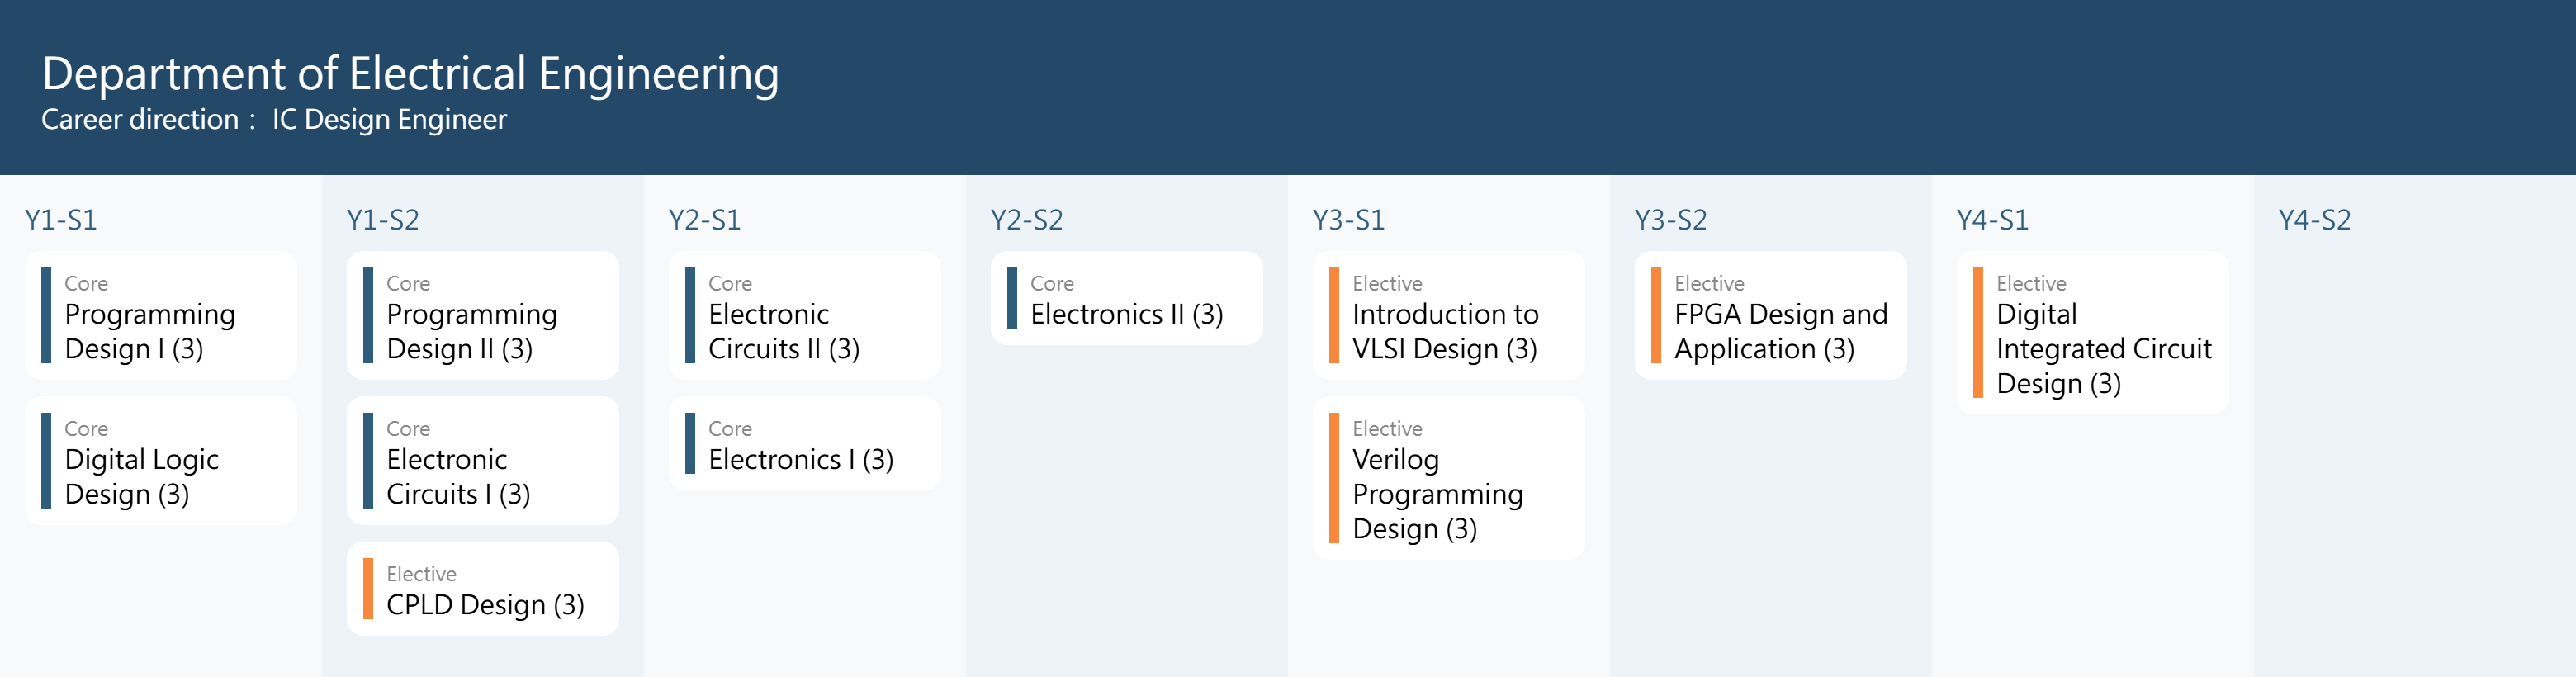The image size is (2576, 677).
Task: Select the Introduction to VLSI Design card
Action: 1448,316
